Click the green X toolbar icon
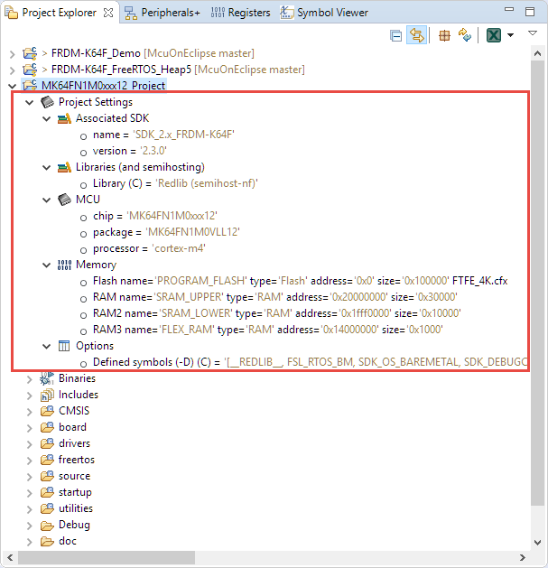The height and width of the screenshot is (568, 548). click(494, 35)
